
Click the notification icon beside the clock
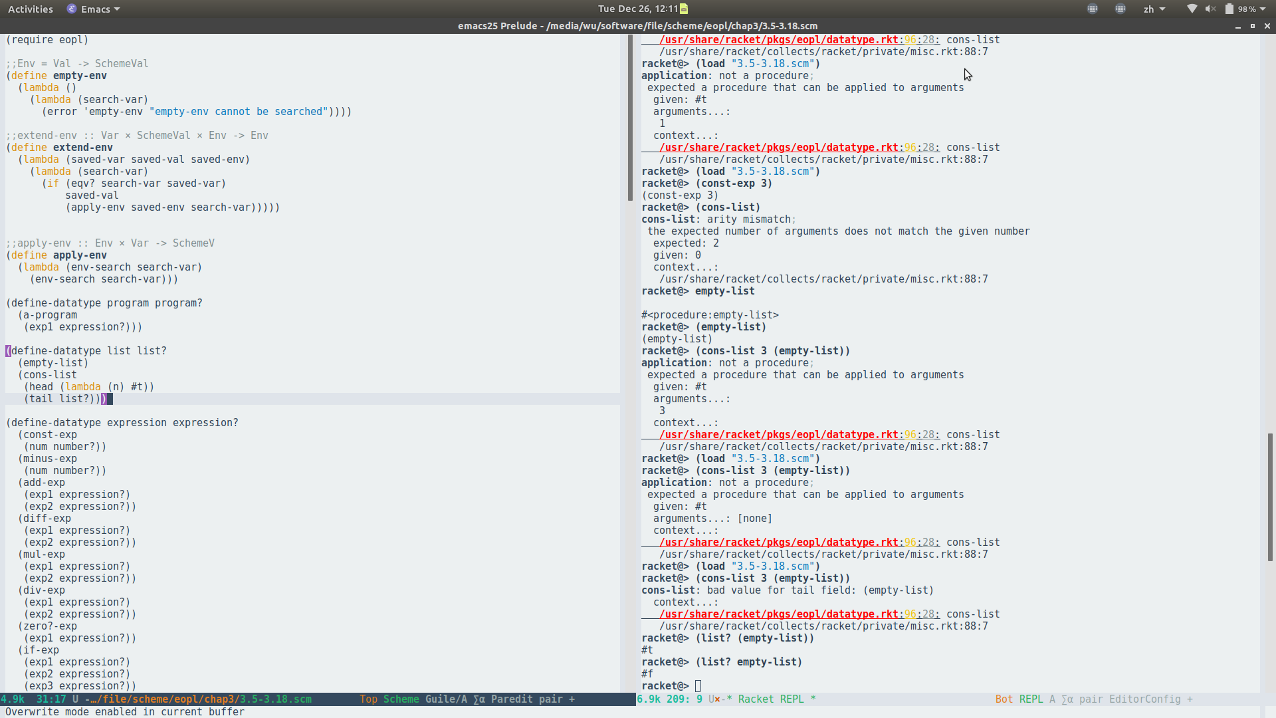coord(684,9)
